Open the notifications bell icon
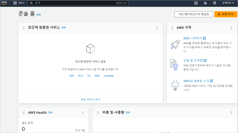 [205, 3]
